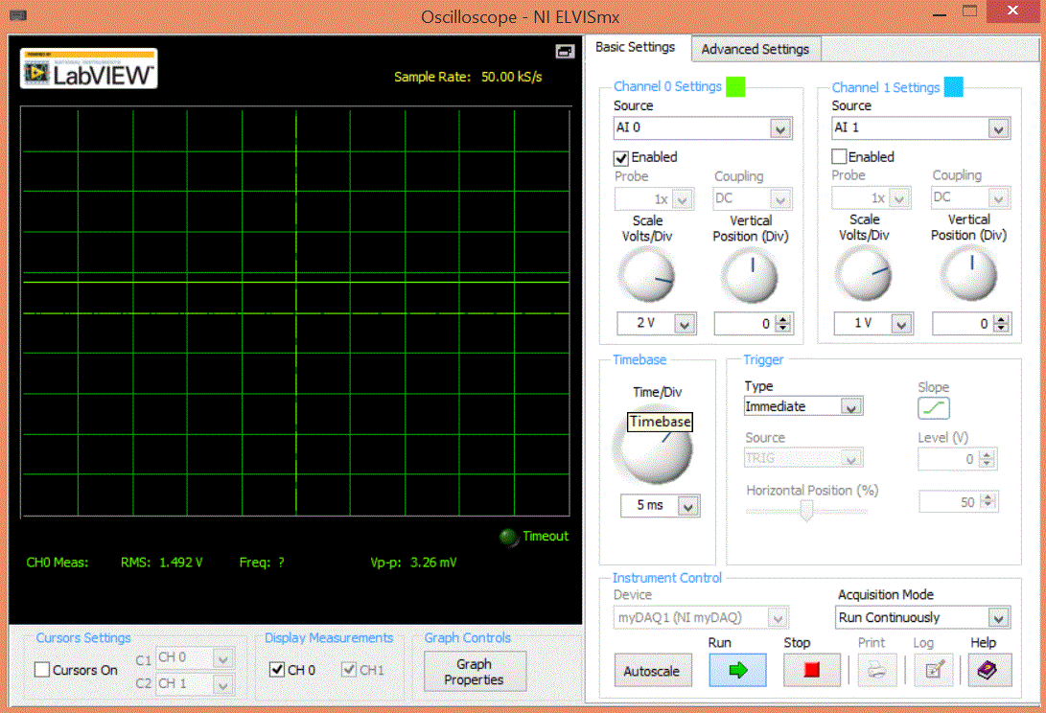This screenshot has height=713, width=1046.
Task: Click the Autoscale button
Action: [x=651, y=671]
